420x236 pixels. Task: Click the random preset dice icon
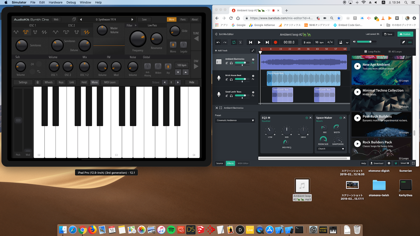pos(74,19)
